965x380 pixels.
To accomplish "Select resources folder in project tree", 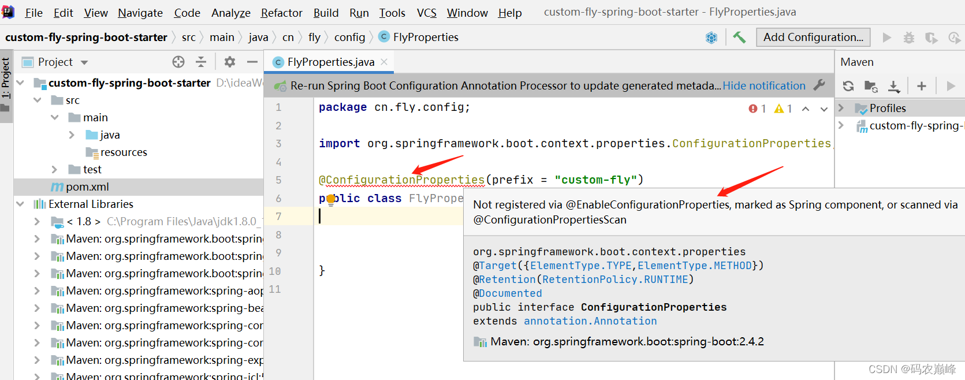I will coord(124,152).
